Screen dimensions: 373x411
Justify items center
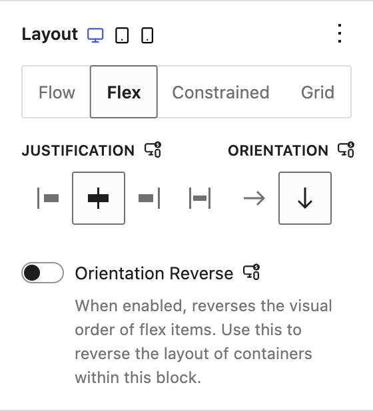tap(99, 198)
